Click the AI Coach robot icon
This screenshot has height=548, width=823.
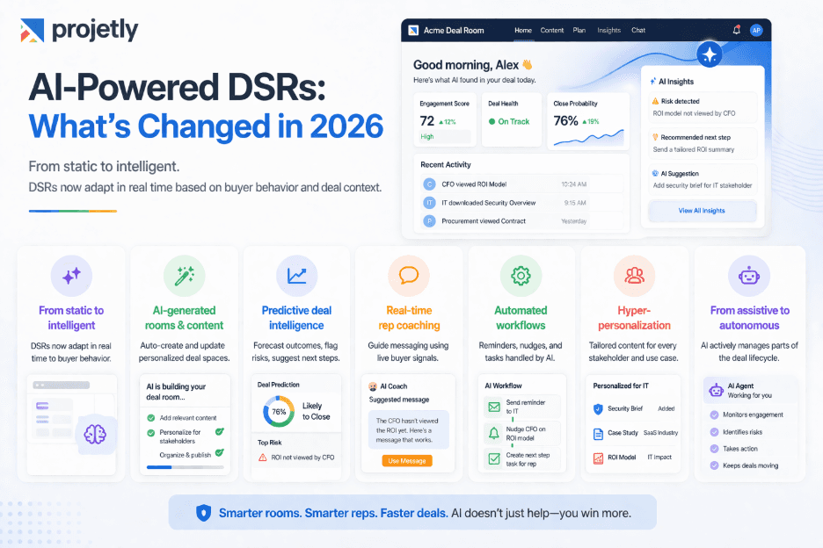[372, 386]
